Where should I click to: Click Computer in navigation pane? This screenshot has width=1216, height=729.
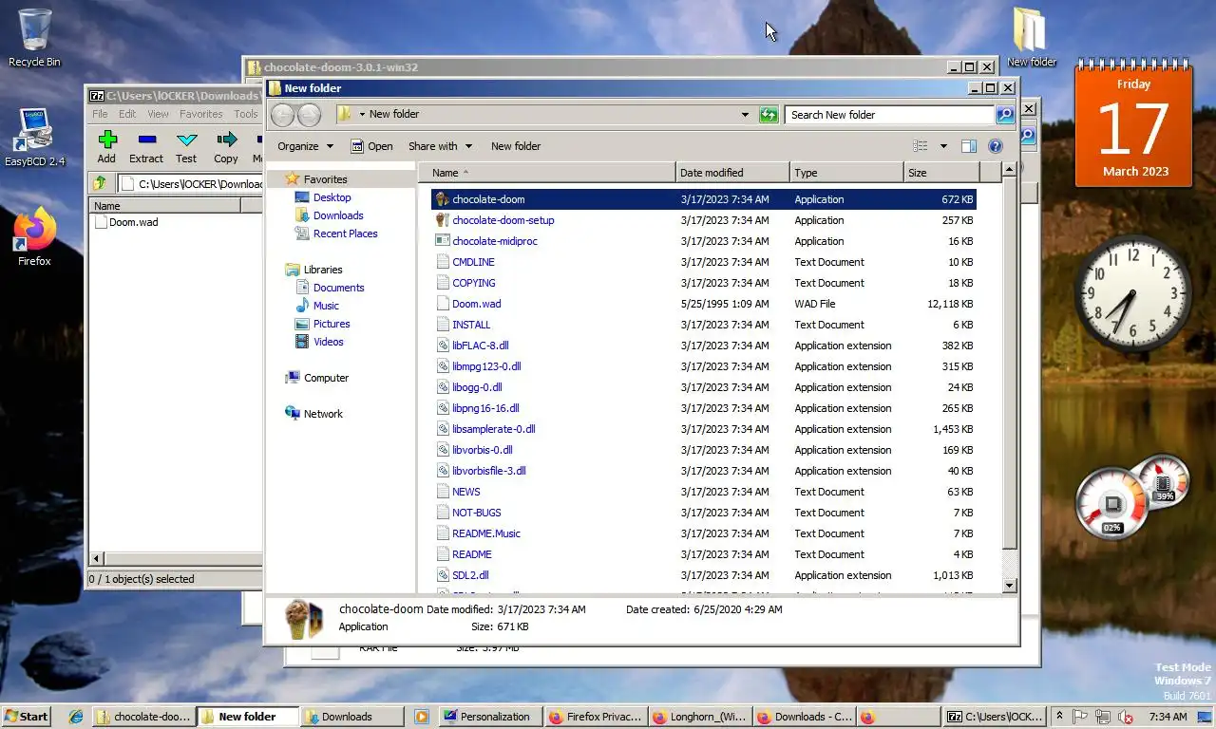point(326,378)
